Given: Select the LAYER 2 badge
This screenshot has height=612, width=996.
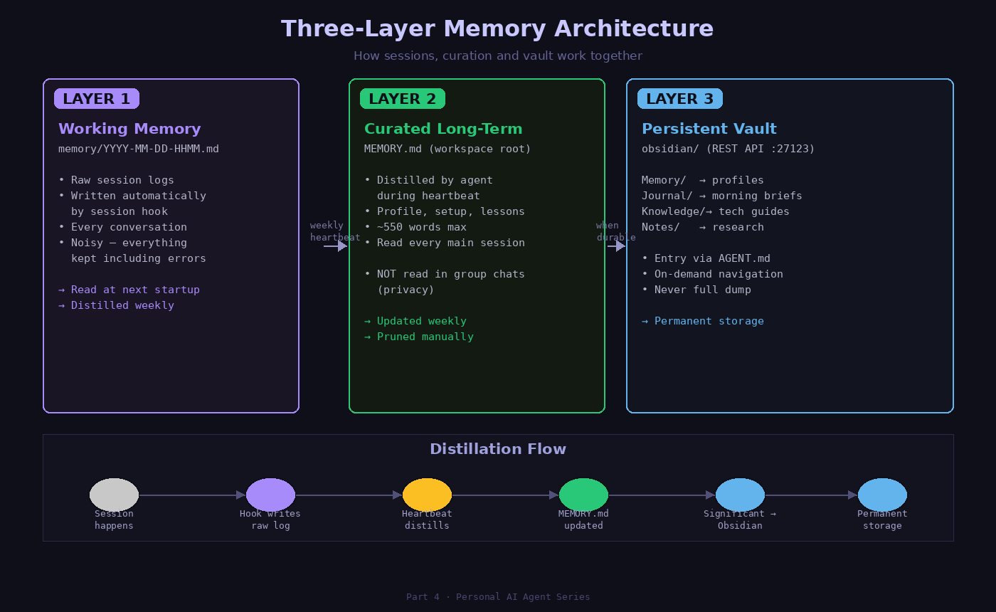Looking at the screenshot, I should coord(403,98).
